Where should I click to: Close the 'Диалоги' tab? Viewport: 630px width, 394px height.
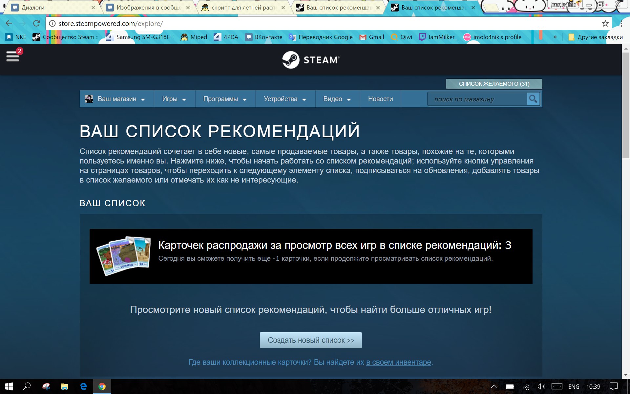(93, 8)
